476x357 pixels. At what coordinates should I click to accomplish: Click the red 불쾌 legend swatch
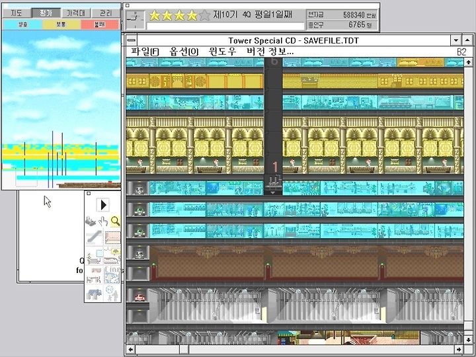pyautogui.click(x=100, y=24)
